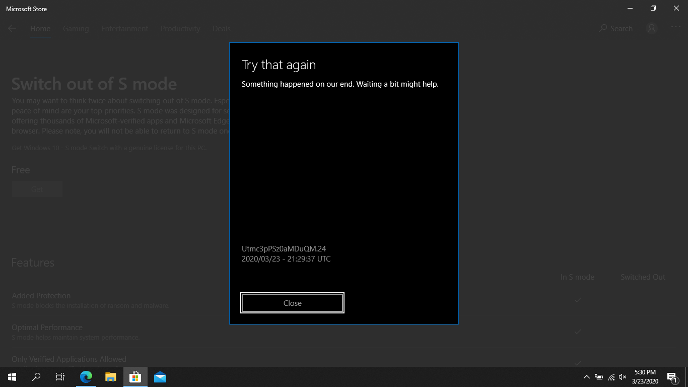Image resolution: width=688 pixels, height=387 pixels.
Task: Minimize the Microsoft Store window
Action: click(x=630, y=9)
